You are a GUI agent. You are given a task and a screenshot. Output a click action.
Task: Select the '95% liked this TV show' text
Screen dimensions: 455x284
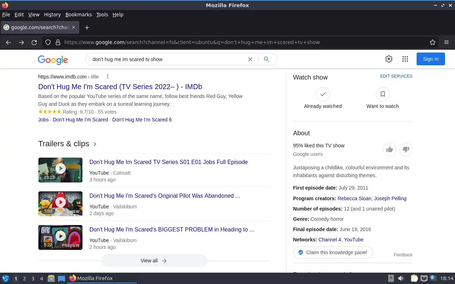pos(319,146)
